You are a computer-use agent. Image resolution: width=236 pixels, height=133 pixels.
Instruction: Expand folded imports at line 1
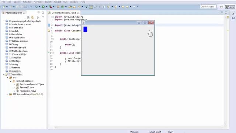tap(53, 17)
